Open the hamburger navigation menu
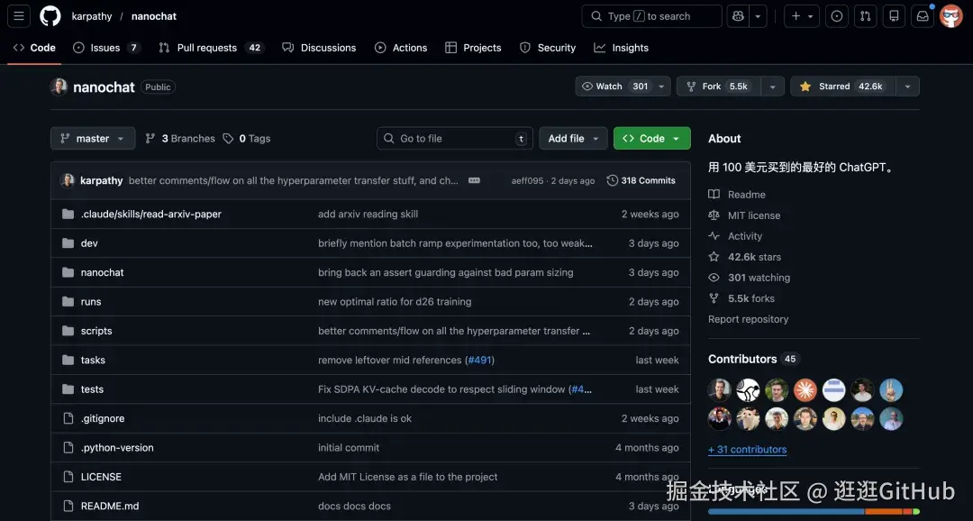This screenshot has height=521, width=973. pos(19,16)
